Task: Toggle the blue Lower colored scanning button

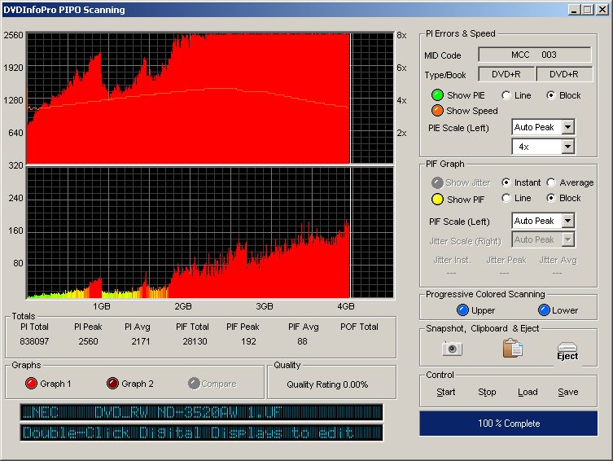Action: tap(544, 310)
